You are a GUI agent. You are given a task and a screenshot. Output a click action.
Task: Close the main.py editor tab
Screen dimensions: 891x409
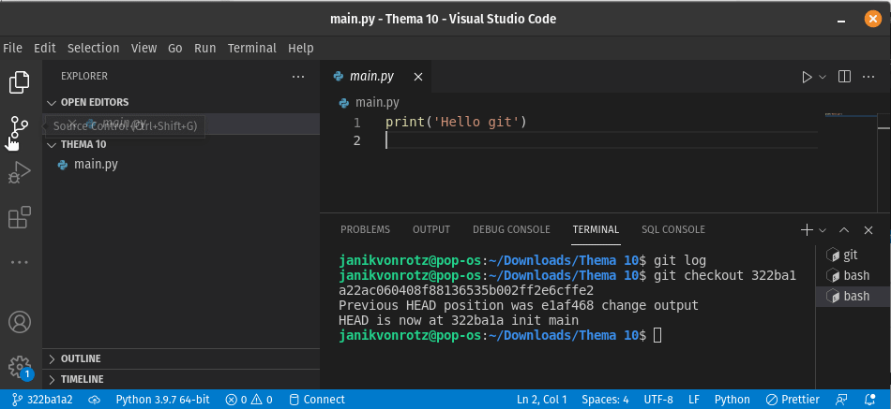pos(417,77)
